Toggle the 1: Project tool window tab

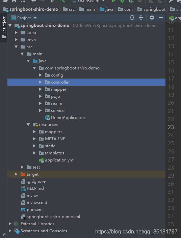pyautogui.click(x=4, y=27)
